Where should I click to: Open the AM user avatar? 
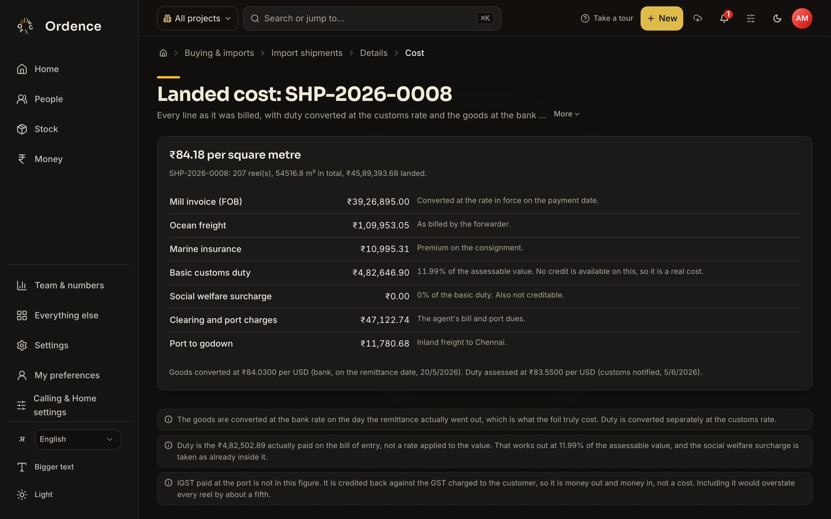[x=802, y=18]
